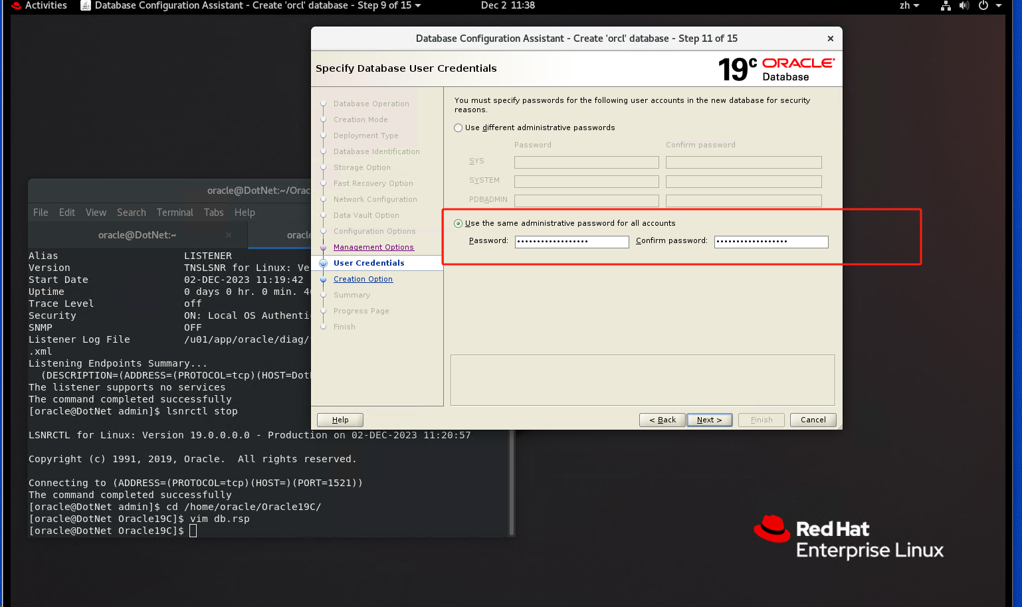Close the first terminal tab oracle@DotNet:~

coord(229,235)
